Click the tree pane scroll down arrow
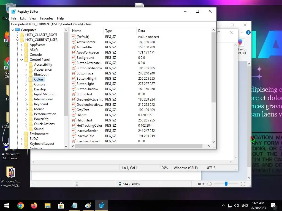 tap(66, 146)
